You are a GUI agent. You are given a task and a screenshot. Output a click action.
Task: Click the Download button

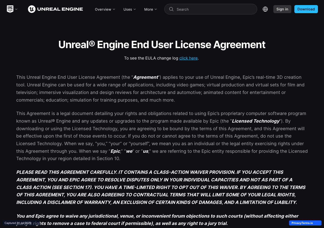coord(306,9)
